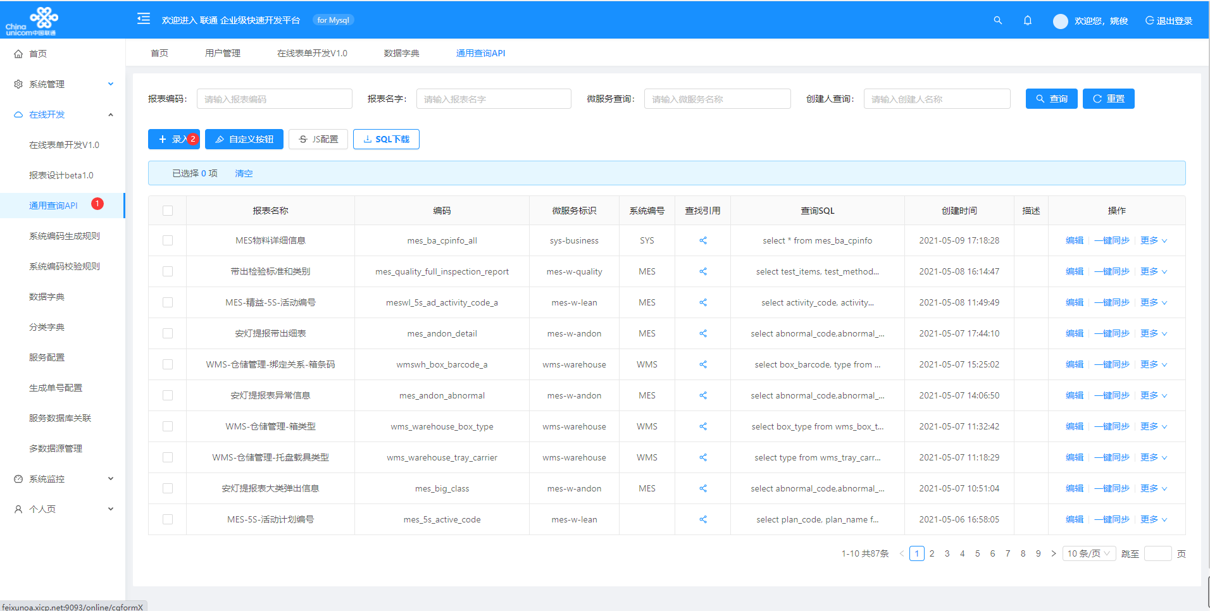Screen dimensions: 1210x611
Task: Switch to the 数据字典 tab
Action: 402,53
